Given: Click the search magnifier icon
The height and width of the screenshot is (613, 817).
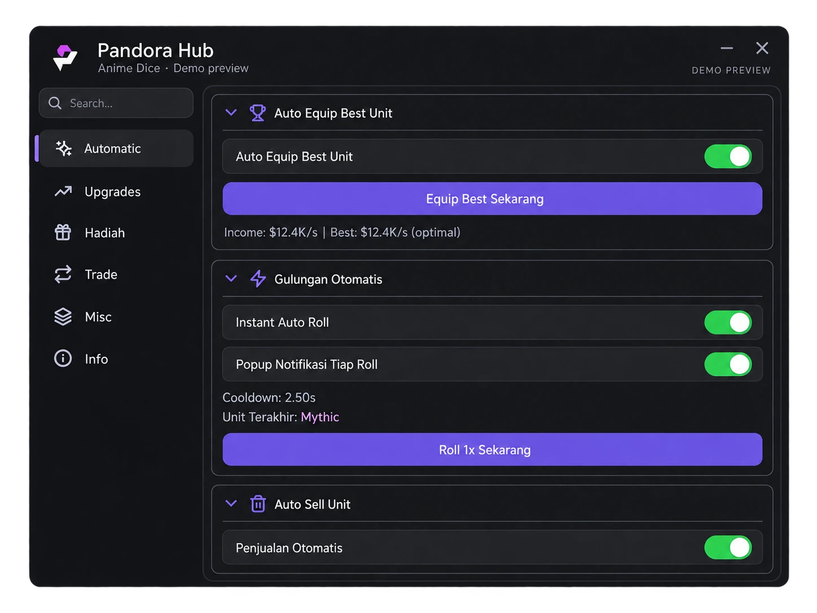Looking at the screenshot, I should point(55,103).
